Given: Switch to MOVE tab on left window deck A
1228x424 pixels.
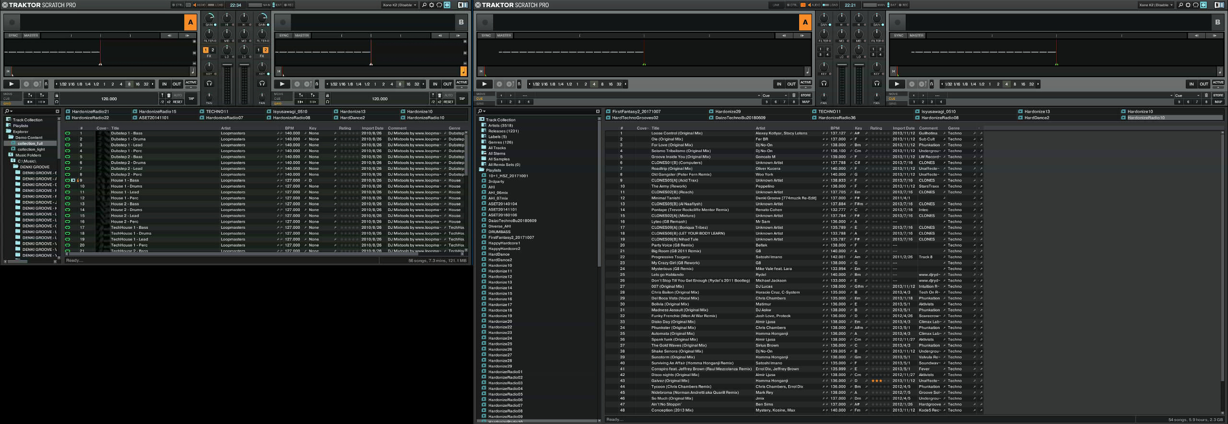Looking at the screenshot, I should click(8, 94).
